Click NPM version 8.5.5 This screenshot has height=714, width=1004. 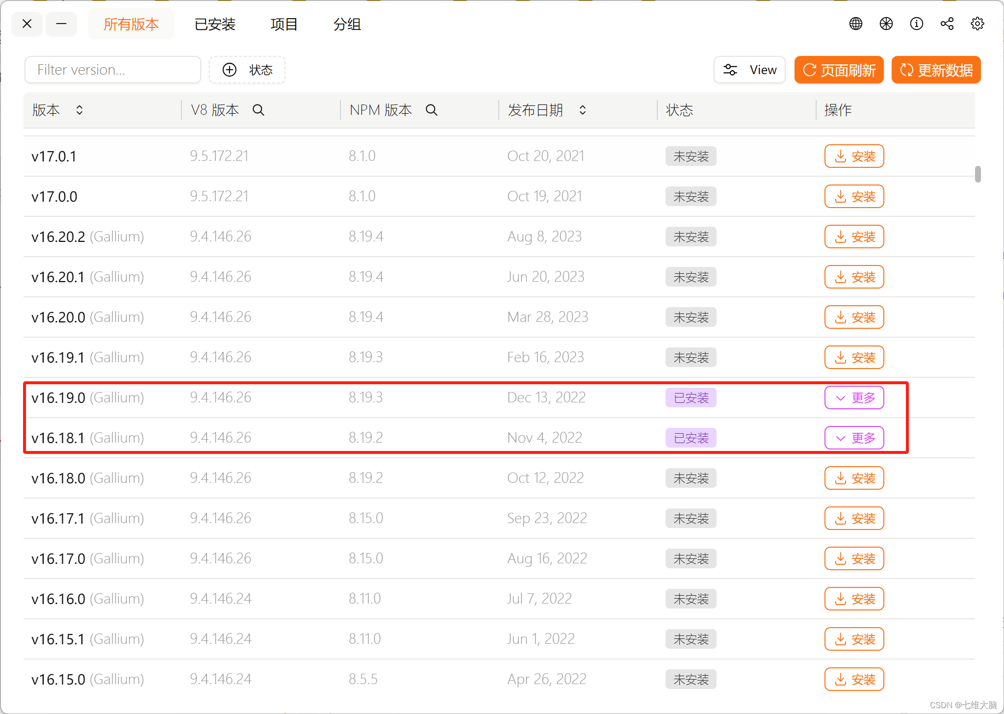pos(363,679)
